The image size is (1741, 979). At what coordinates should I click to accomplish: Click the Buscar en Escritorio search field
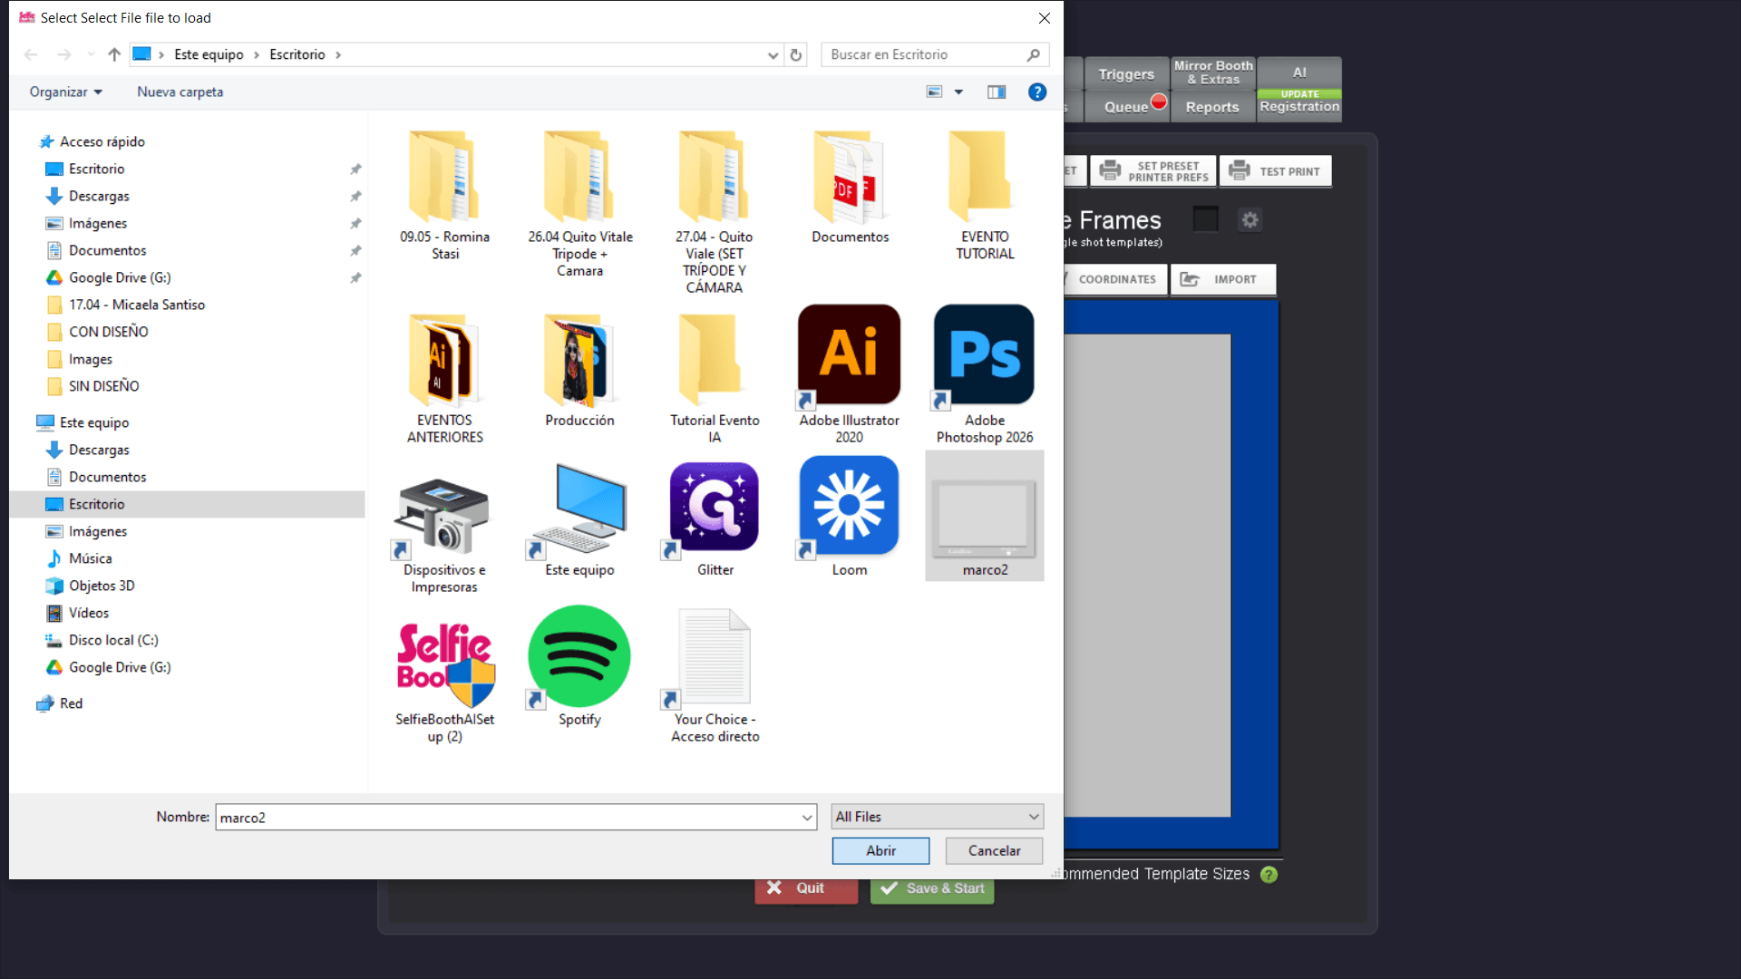pos(934,54)
